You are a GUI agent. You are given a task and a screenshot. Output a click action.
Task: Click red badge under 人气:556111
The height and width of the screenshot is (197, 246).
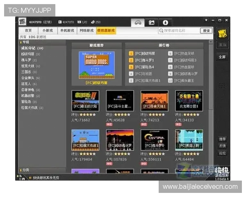click(144, 164)
